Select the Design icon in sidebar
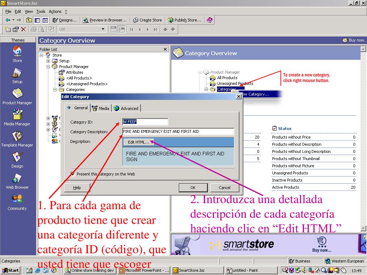The image size is (367, 275). 17,160
